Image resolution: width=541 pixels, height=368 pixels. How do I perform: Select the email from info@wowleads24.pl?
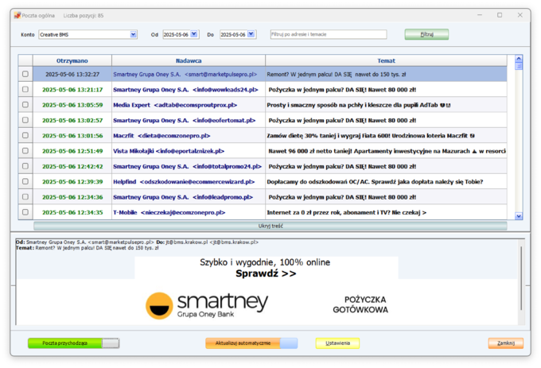(x=189, y=90)
